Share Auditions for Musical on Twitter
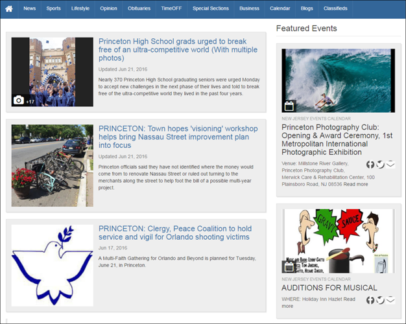 (380, 300)
